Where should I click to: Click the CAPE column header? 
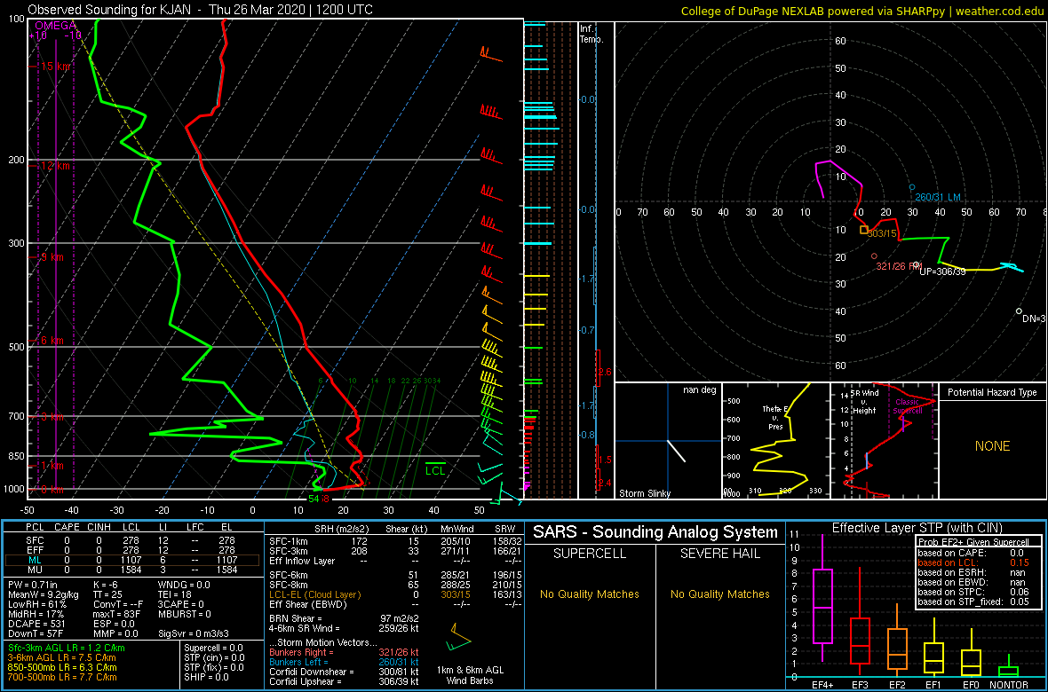click(x=67, y=528)
